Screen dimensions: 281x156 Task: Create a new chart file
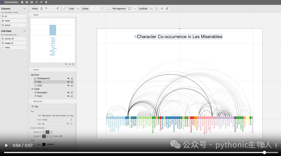(x=22, y=2)
